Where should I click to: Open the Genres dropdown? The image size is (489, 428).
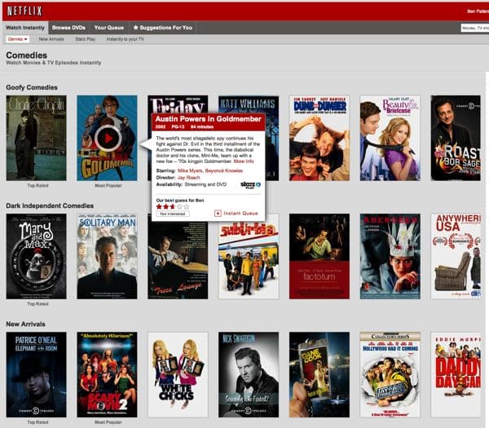tap(18, 39)
